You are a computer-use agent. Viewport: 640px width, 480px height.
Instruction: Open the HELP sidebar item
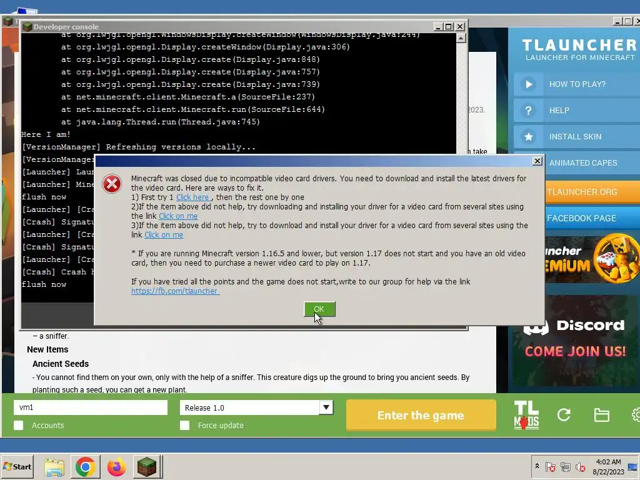pyautogui.click(x=577, y=110)
